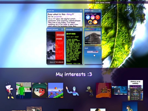148x111 pixels.
Task: Open the orange play-button contact icon
Action: tap(98, 17)
